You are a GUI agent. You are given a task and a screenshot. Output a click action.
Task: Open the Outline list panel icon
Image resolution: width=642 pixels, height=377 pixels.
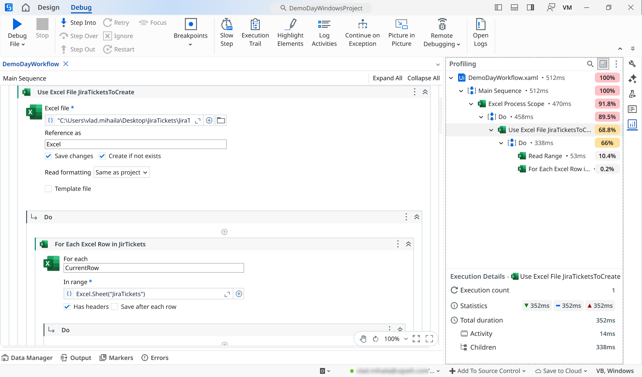(x=632, y=109)
